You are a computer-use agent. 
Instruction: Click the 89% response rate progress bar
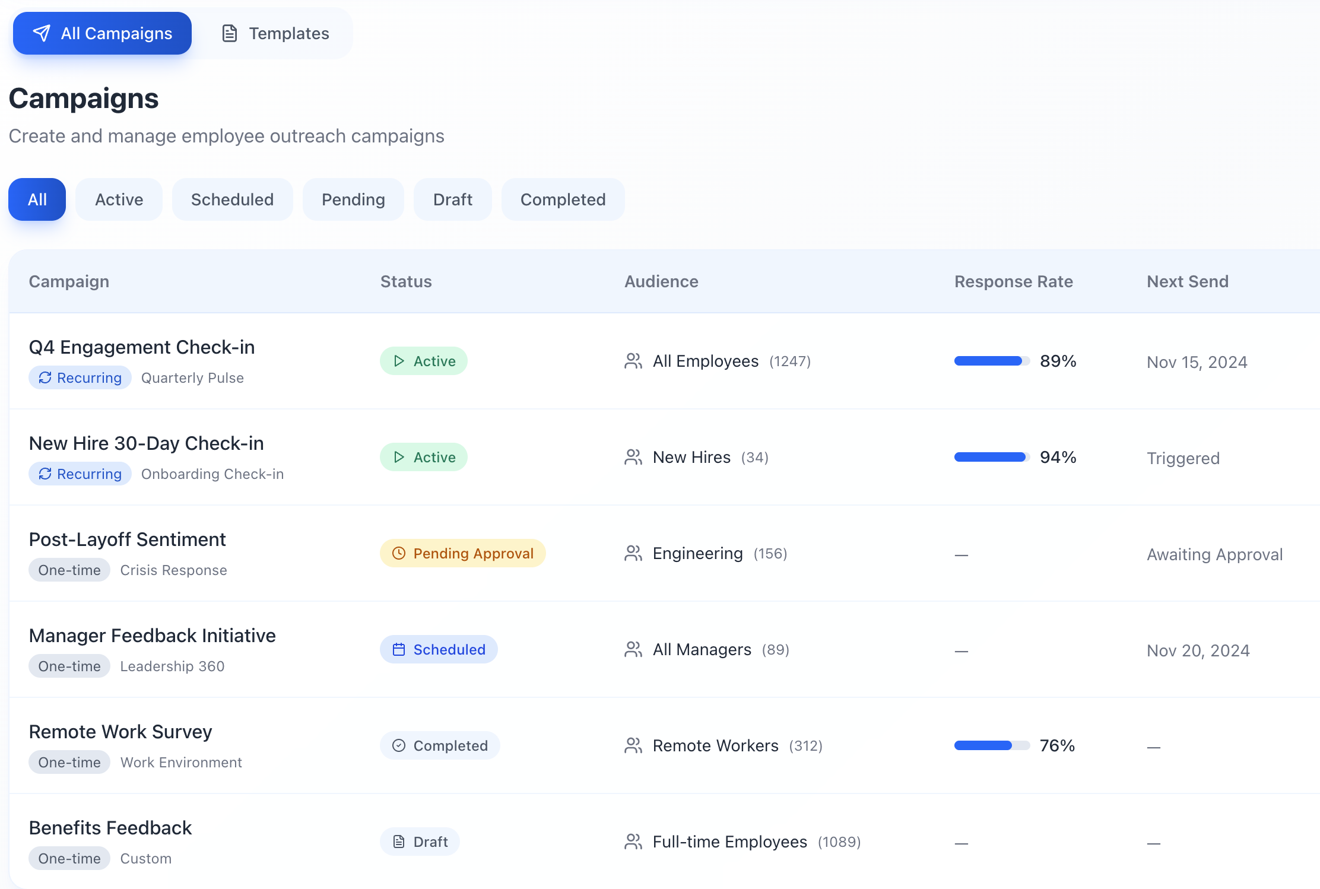tap(991, 361)
